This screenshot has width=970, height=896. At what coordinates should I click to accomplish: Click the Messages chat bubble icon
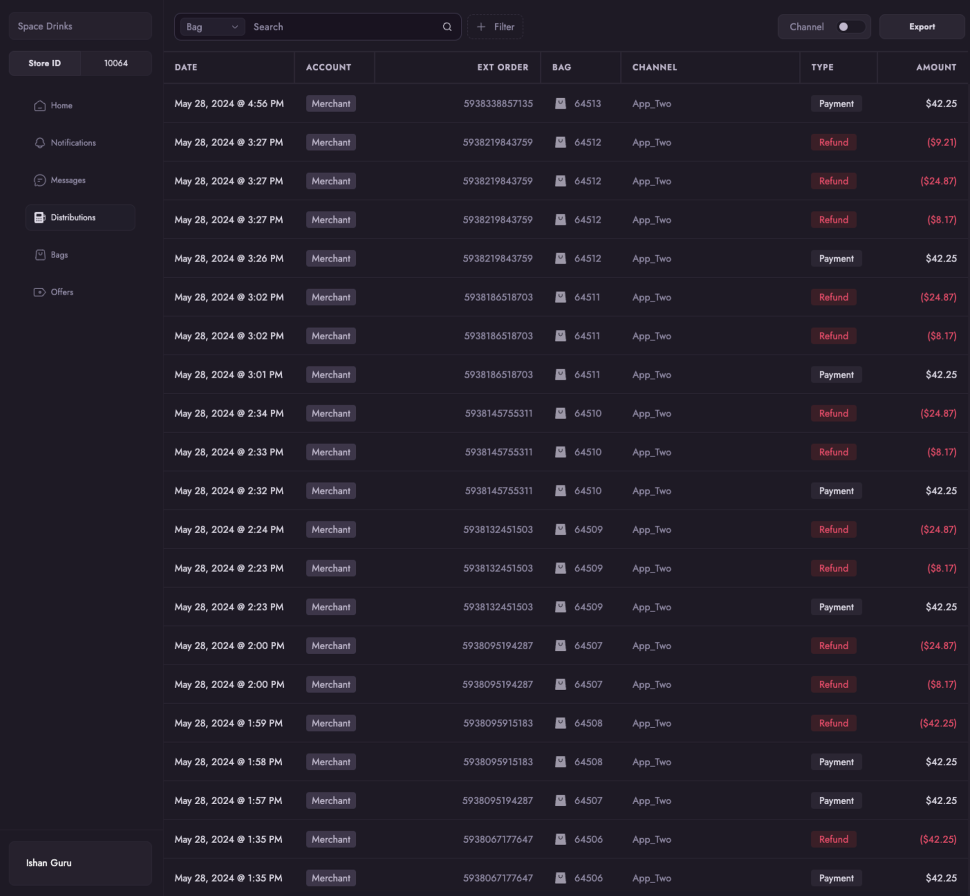[40, 181]
